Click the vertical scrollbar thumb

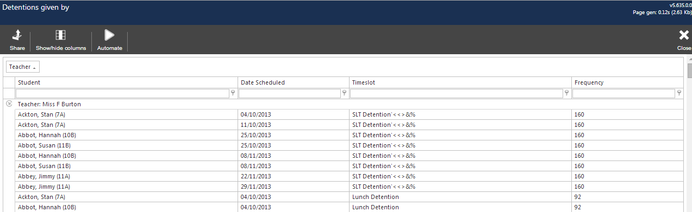click(689, 71)
